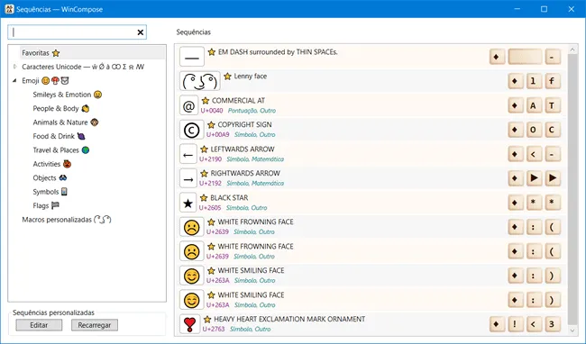Toggle favorite star for BLACK STAR

(204, 198)
